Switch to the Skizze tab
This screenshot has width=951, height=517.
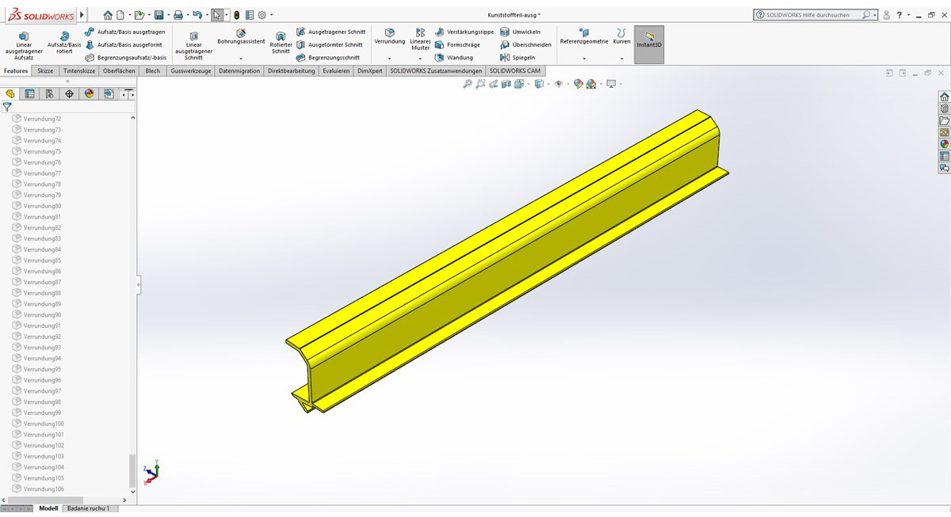coord(45,70)
